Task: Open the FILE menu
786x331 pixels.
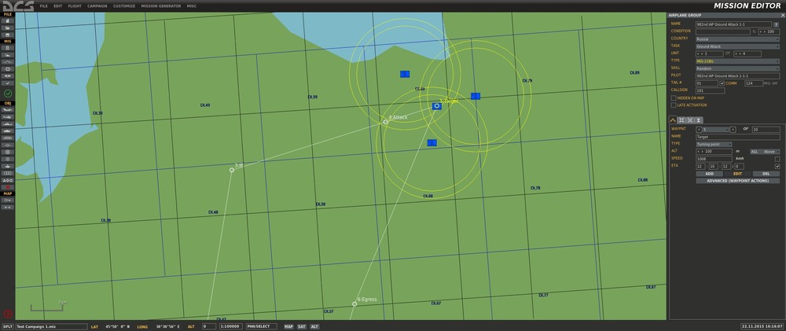Action: click(43, 6)
